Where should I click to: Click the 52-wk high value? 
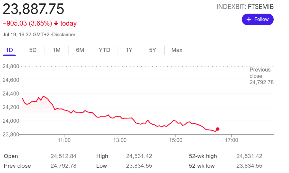[249, 156]
